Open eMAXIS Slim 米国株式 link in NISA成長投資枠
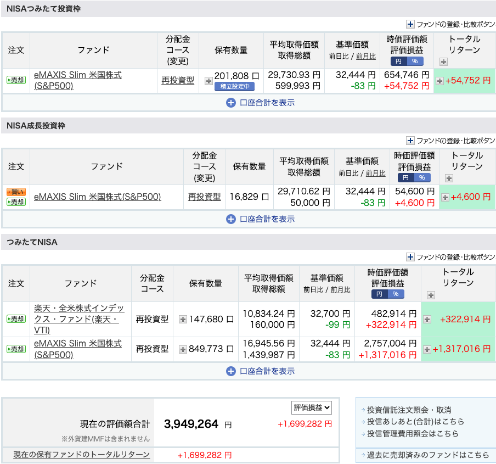This screenshot has height=464, width=496. point(98,197)
